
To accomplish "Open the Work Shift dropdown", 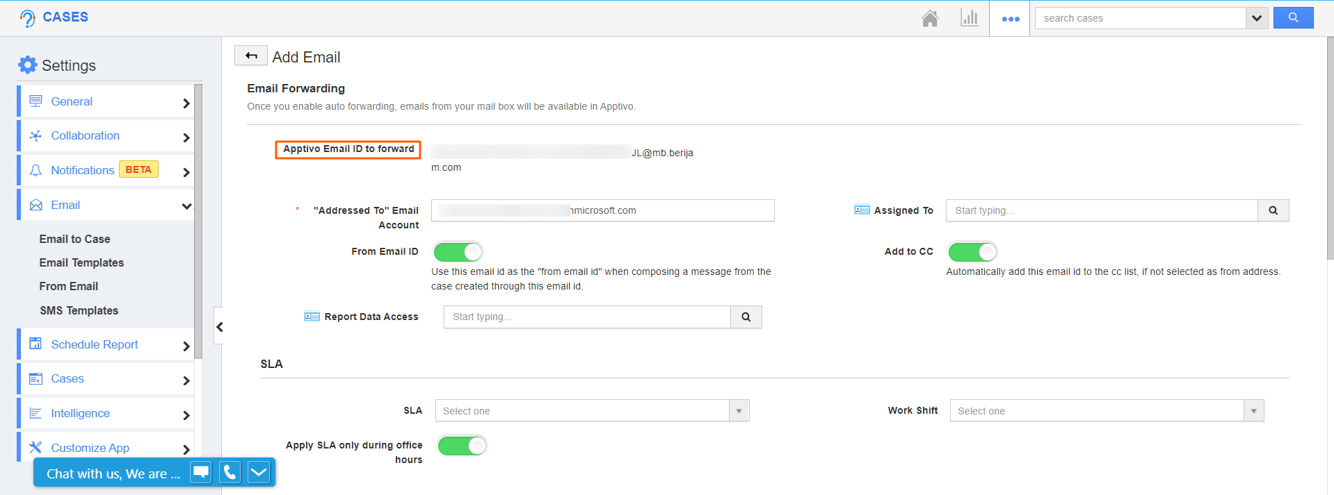I will click(1106, 411).
